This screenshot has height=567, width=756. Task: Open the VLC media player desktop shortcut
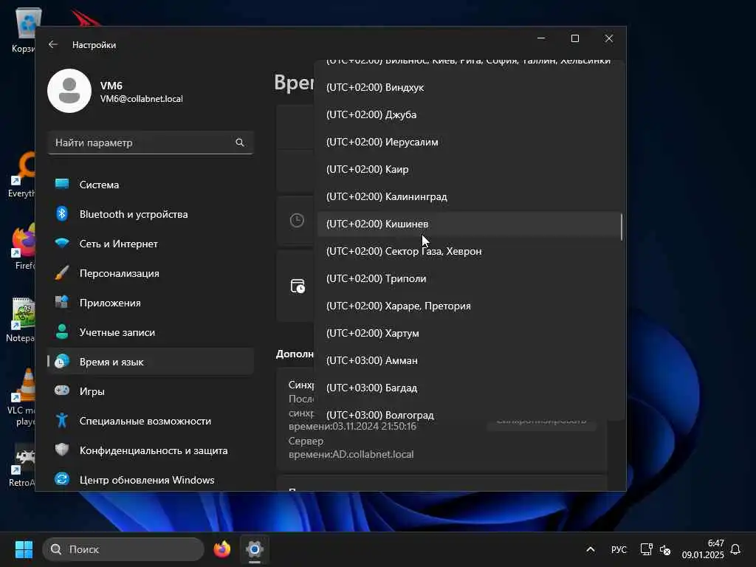coord(21,398)
